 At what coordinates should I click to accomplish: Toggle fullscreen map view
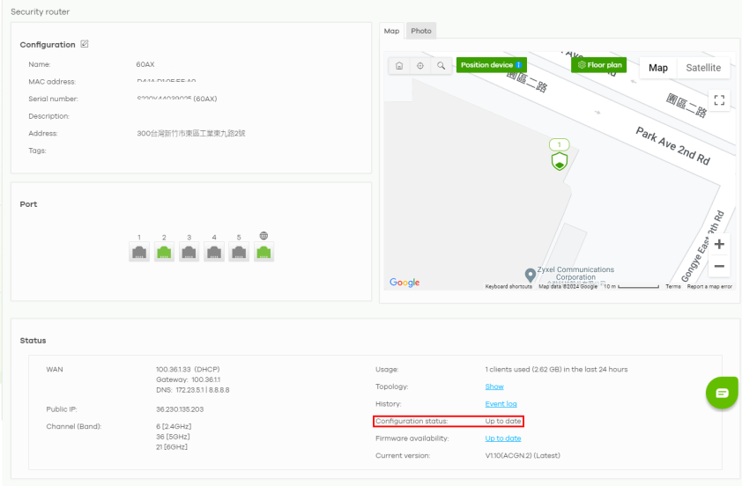(x=719, y=100)
